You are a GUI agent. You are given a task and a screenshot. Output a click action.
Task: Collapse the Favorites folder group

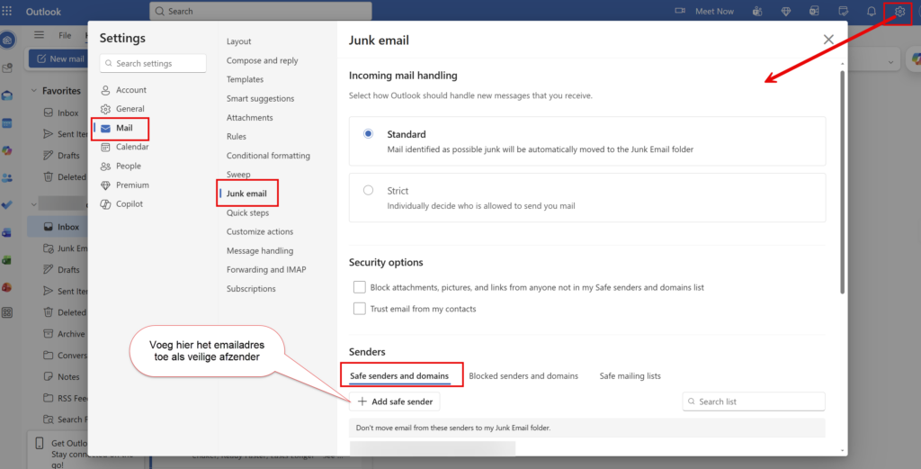34,91
